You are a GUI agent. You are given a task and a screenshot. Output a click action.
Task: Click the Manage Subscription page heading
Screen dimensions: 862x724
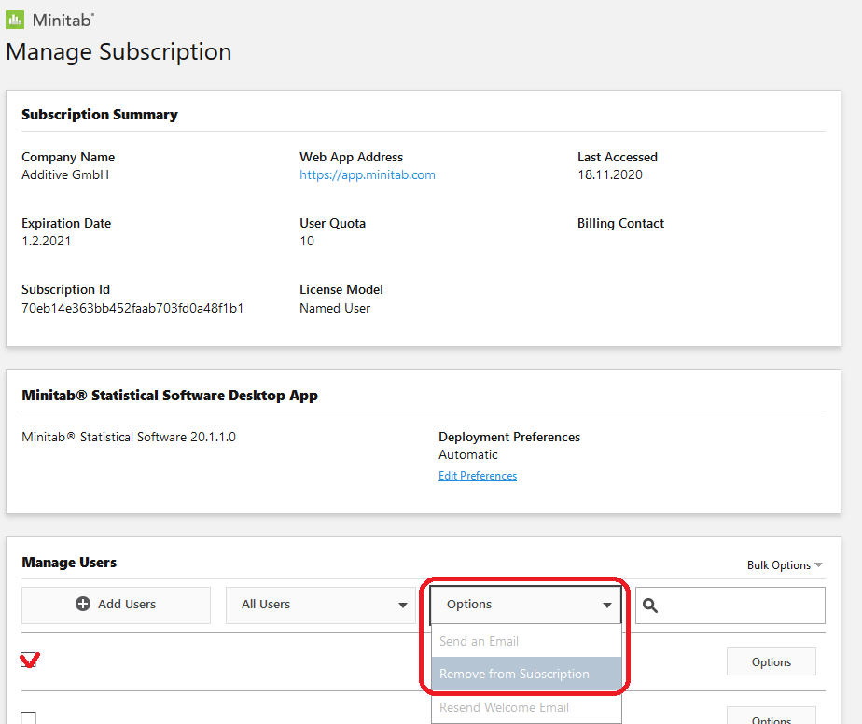click(x=118, y=52)
